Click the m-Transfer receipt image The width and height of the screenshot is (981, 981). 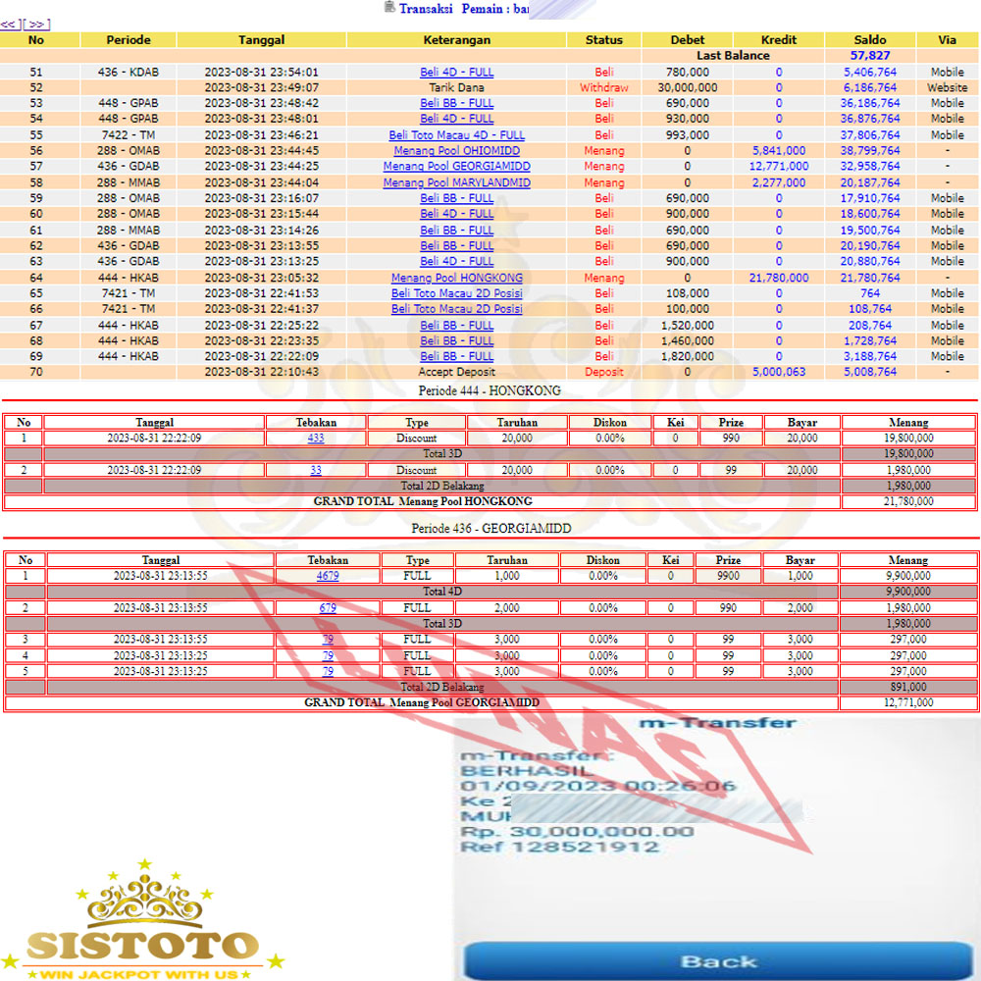point(716,844)
